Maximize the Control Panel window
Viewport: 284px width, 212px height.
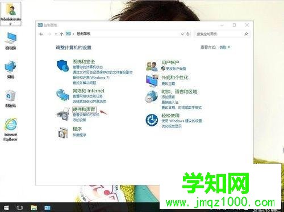(x=234, y=25)
